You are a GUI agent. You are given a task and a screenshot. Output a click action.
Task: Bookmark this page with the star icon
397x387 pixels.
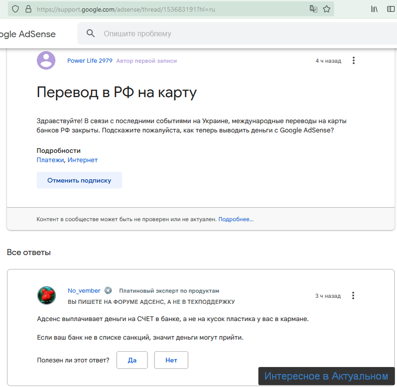coord(326,8)
